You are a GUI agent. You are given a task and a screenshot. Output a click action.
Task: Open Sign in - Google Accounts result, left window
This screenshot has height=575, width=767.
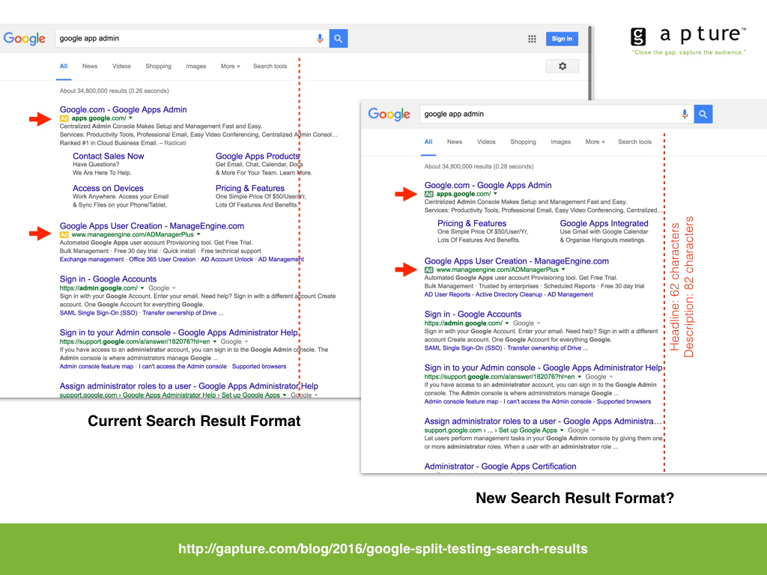(108, 279)
